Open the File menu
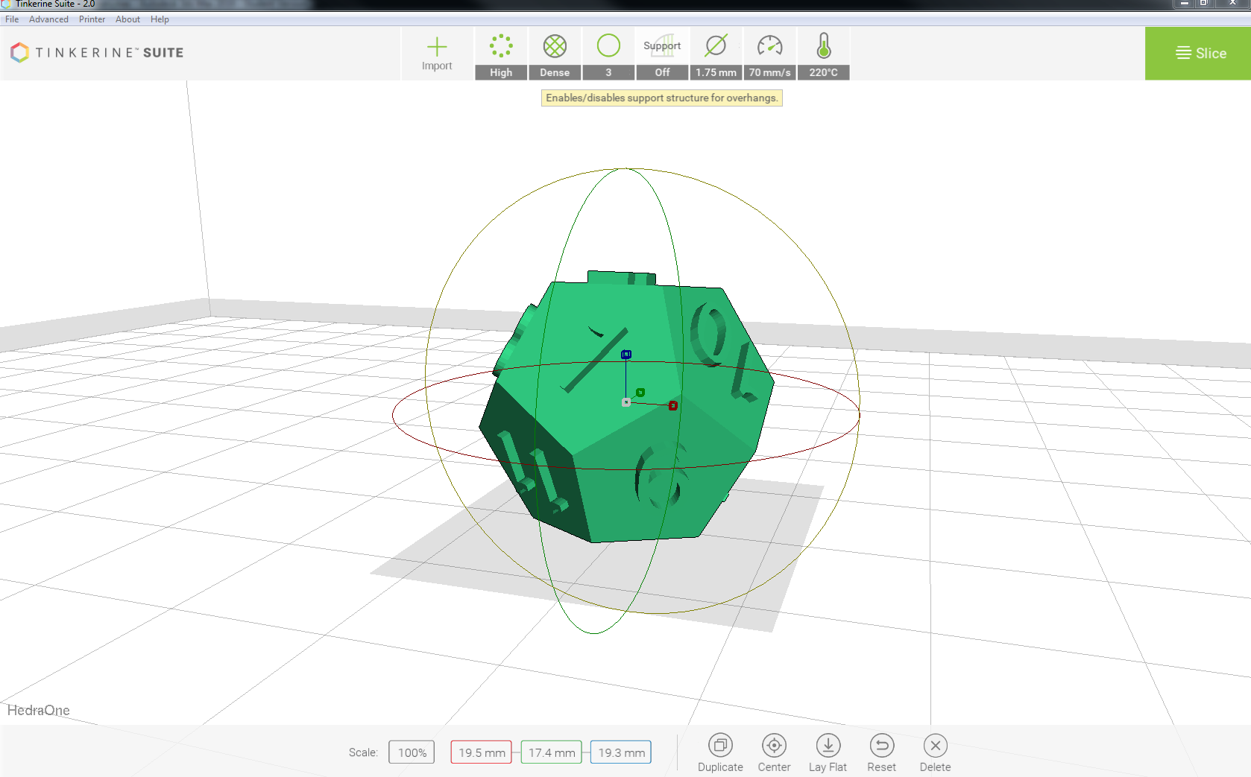 [12, 19]
